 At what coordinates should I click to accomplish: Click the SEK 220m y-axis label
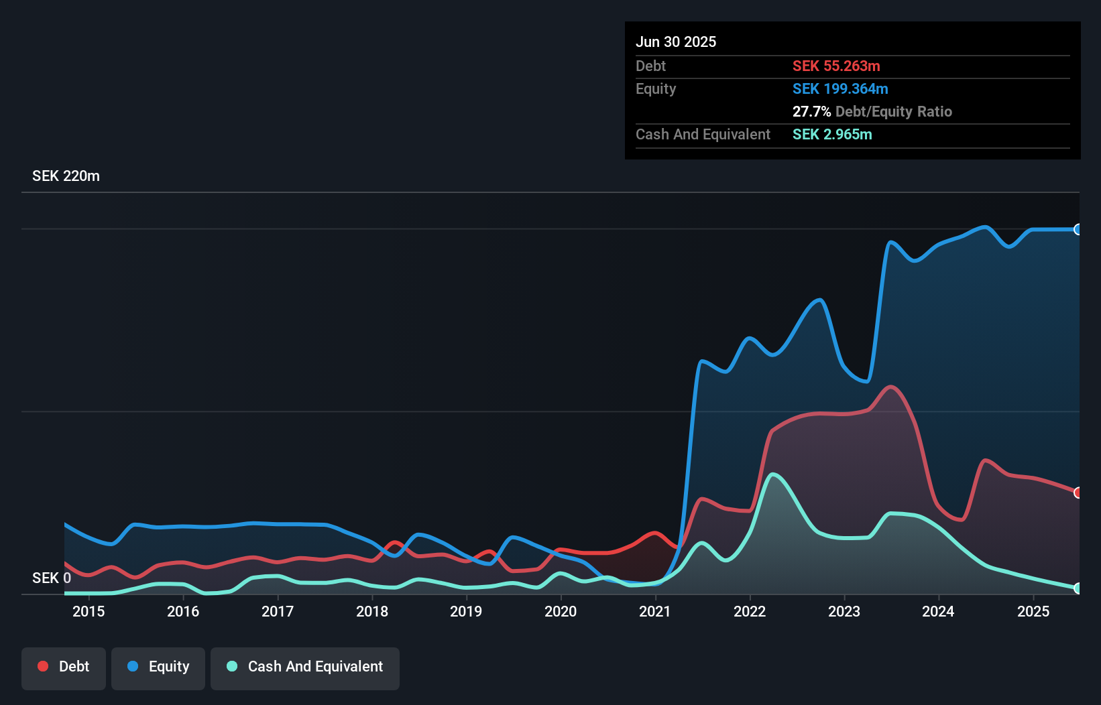(x=66, y=176)
